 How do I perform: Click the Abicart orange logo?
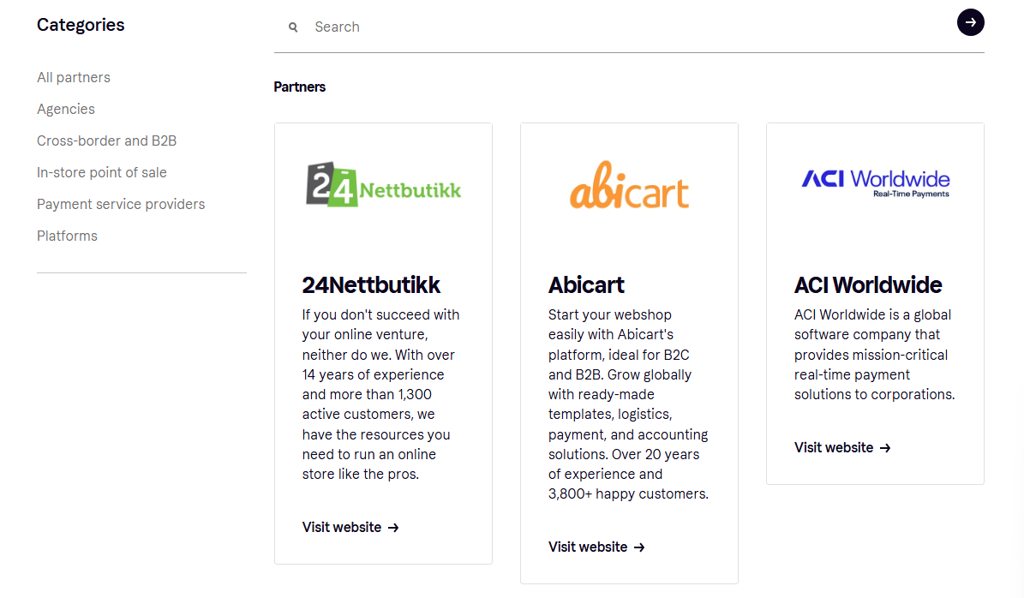[629, 184]
